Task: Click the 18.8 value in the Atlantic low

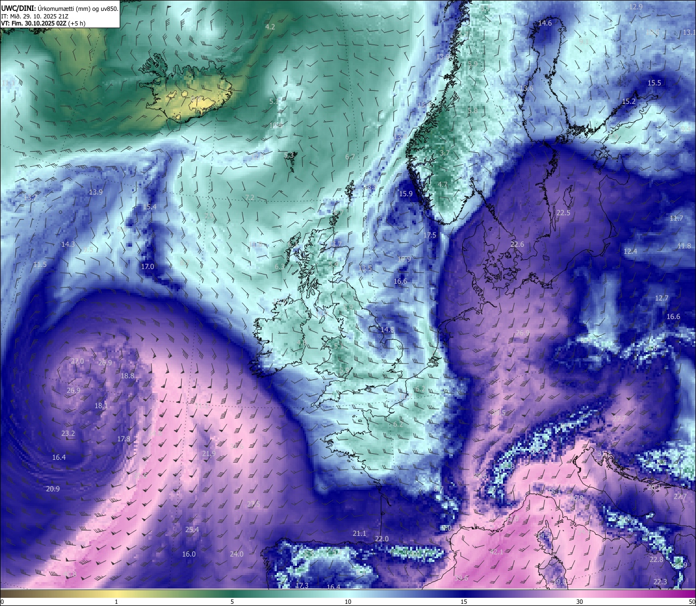Action: tap(127, 376)
